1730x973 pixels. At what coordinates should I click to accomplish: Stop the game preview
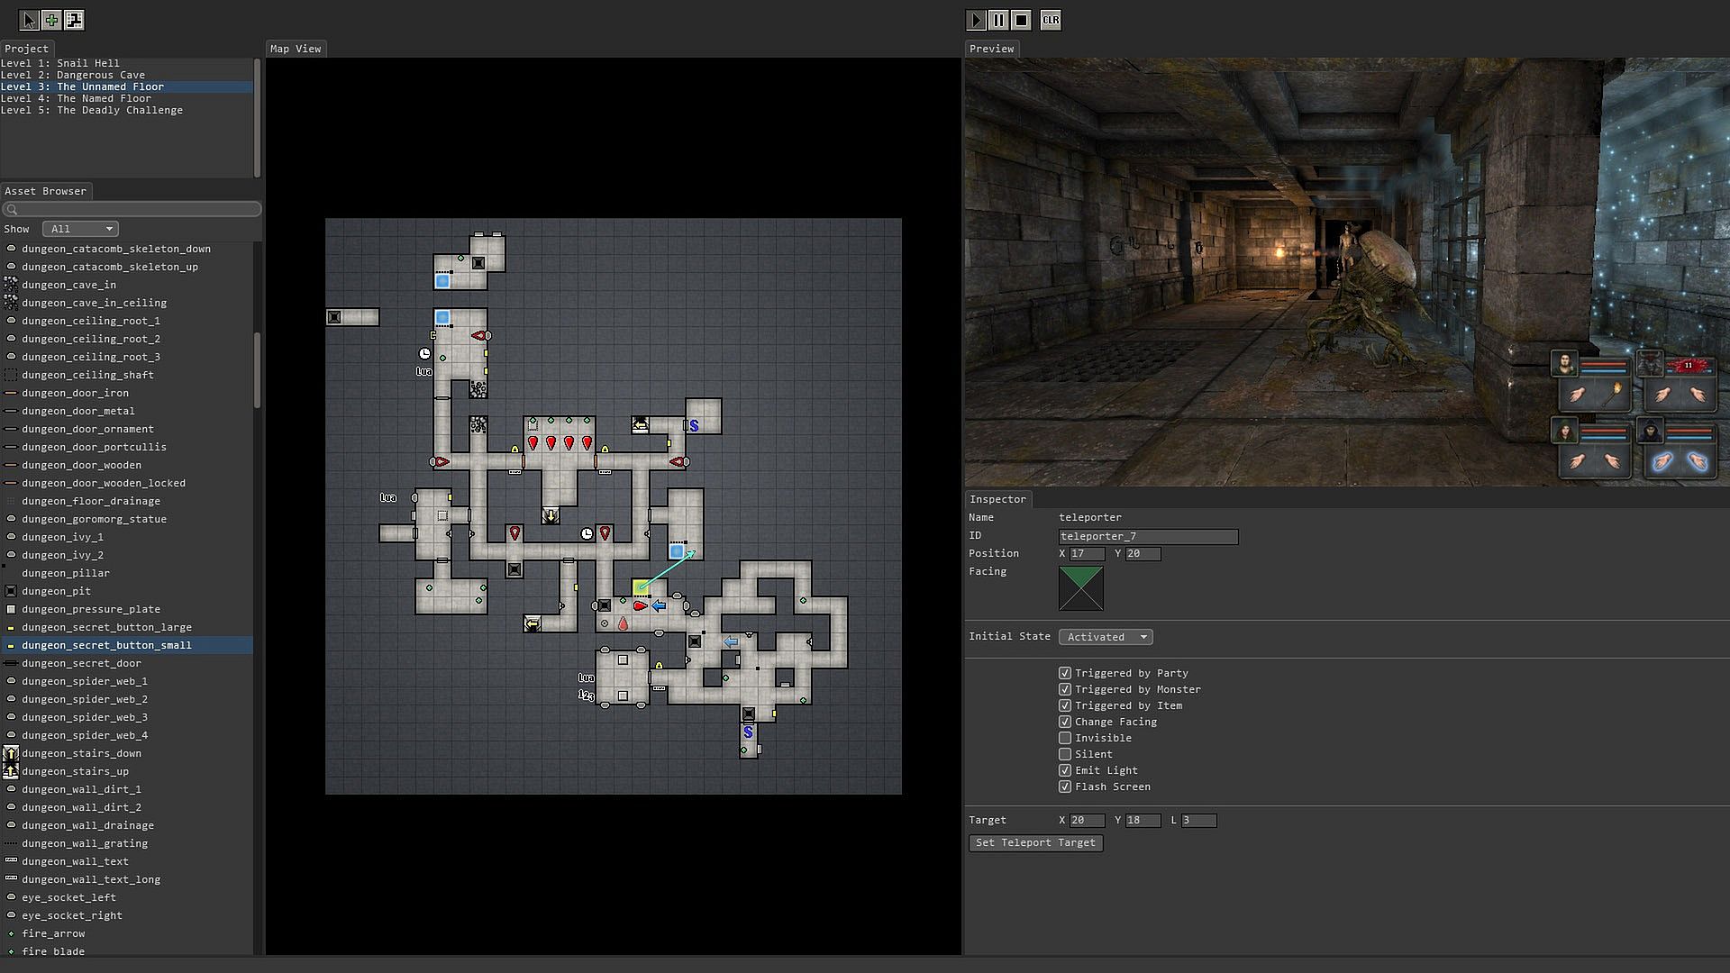(x=1021, y=20)
